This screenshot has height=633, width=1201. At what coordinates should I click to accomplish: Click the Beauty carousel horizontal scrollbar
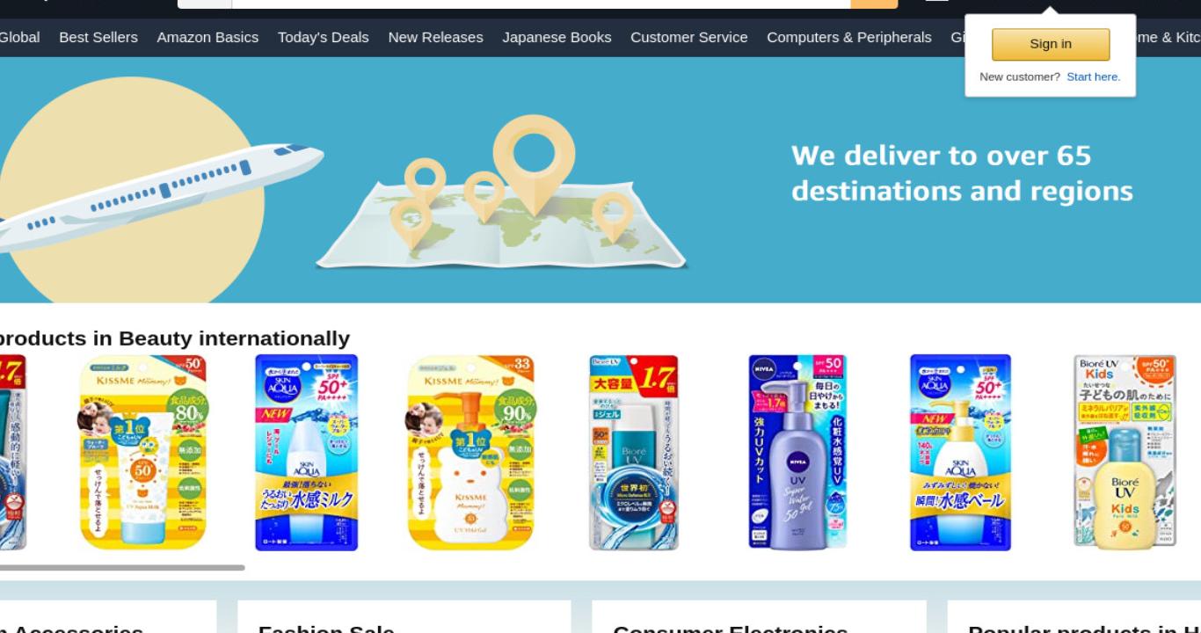(122, 568)
